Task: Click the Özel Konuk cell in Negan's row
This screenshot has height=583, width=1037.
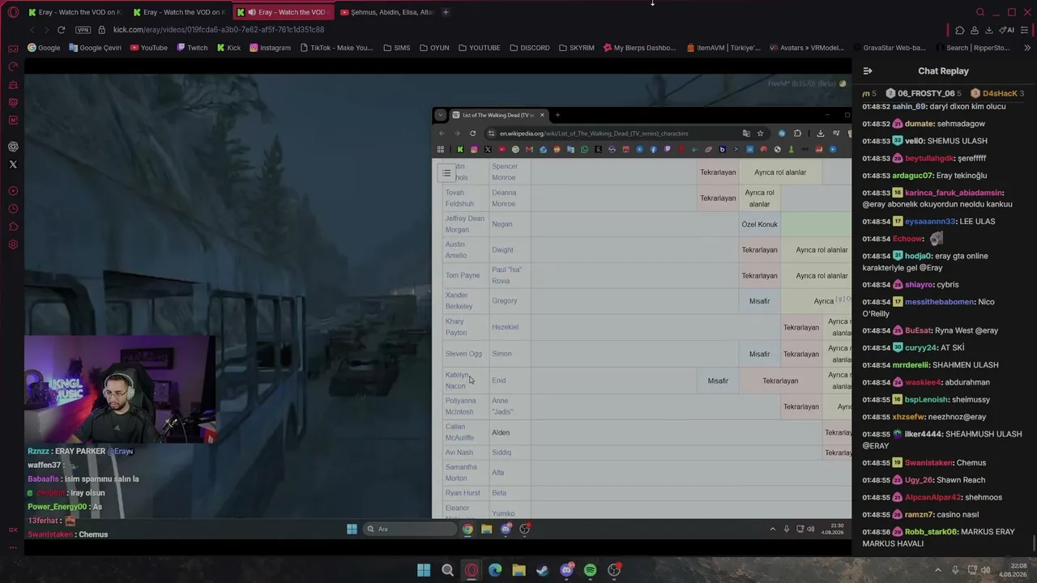Action: coord(759,224)
